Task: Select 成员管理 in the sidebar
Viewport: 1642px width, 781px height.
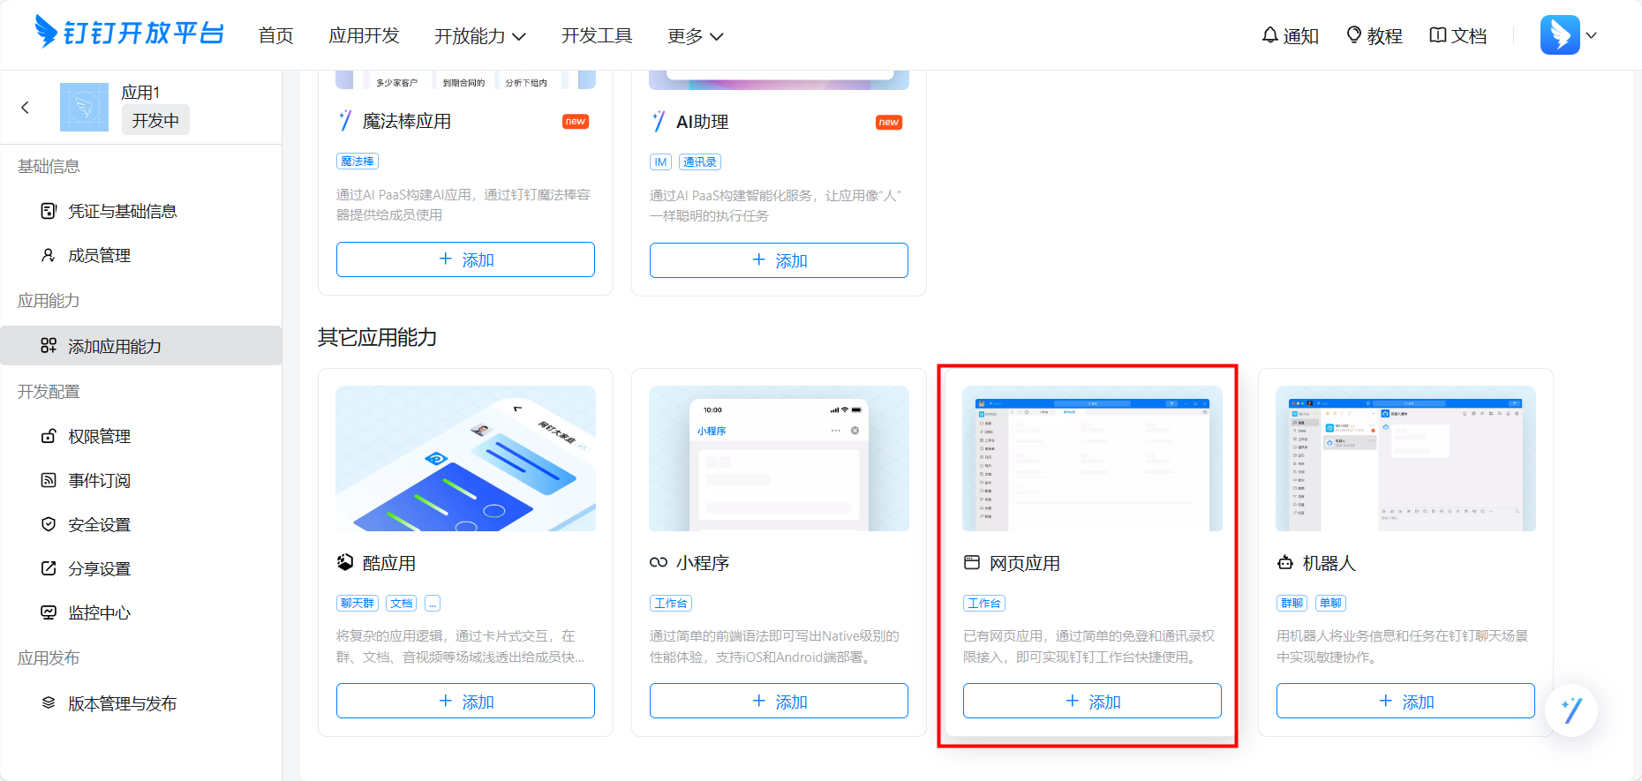Action: (141, 255)
